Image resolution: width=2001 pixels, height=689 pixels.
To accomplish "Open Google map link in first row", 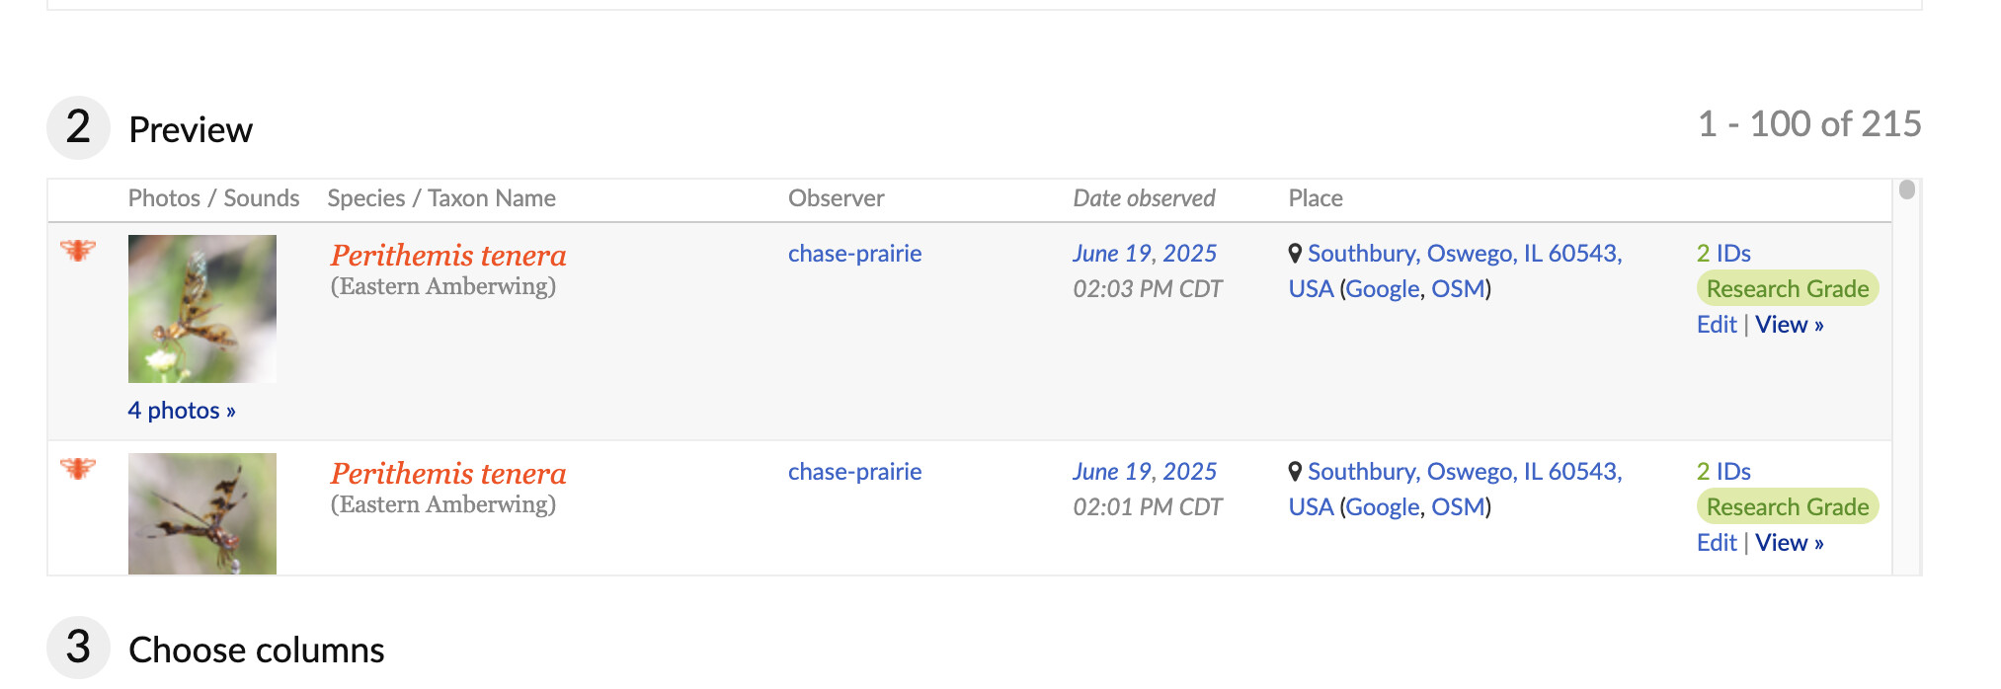I will (x=1383, y=289).
